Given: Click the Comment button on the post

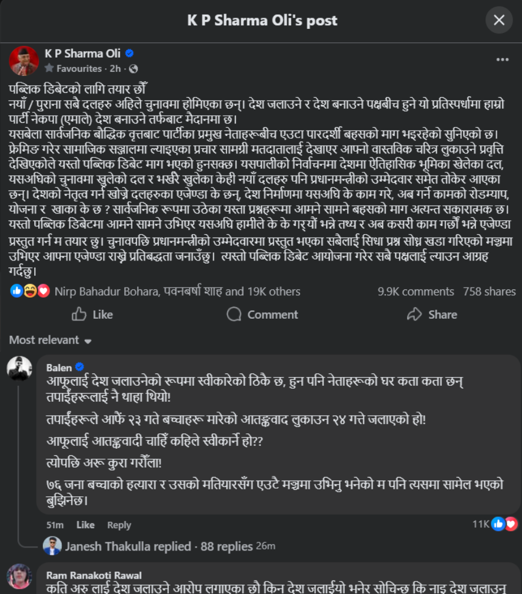Looking at the screenshot, I should [x=262, y=315].
